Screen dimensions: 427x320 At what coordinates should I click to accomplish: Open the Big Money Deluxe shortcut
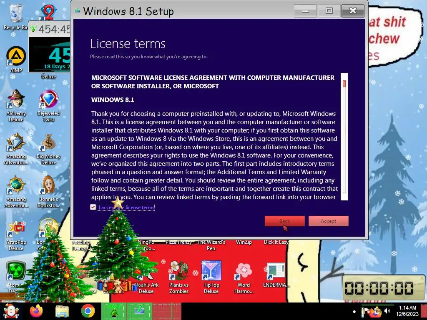[x=48, y=149]
